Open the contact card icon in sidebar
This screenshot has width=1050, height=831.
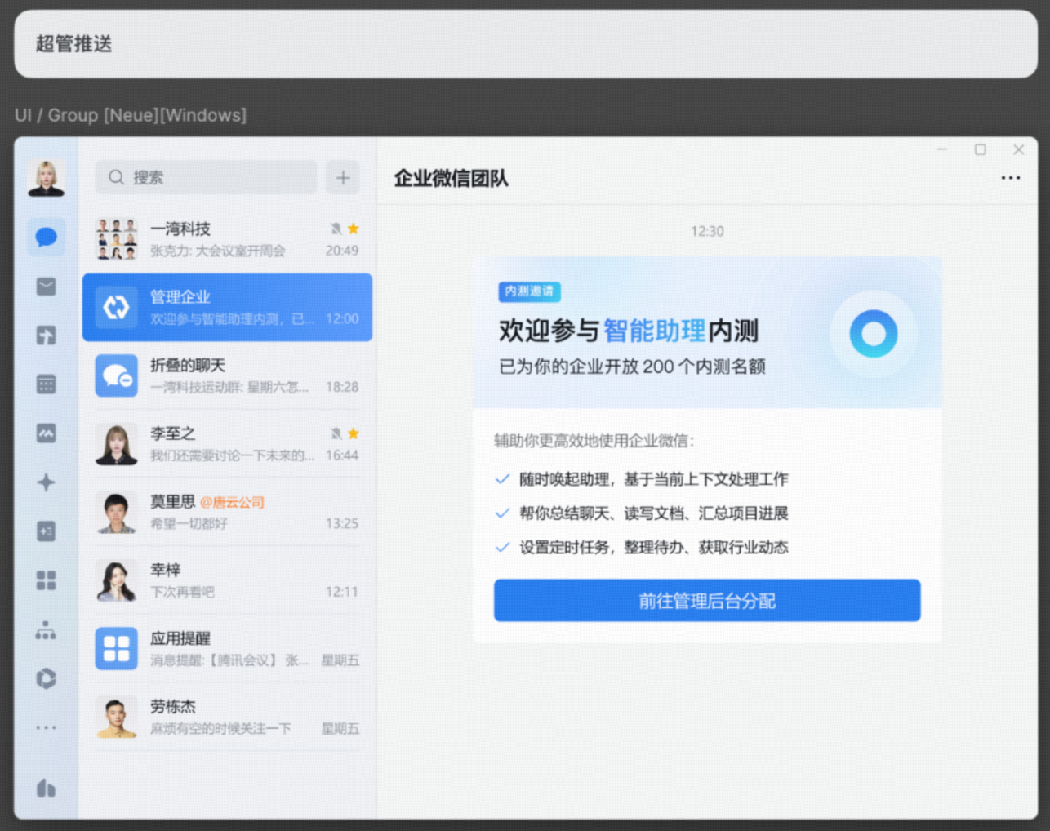coord(46,531)
